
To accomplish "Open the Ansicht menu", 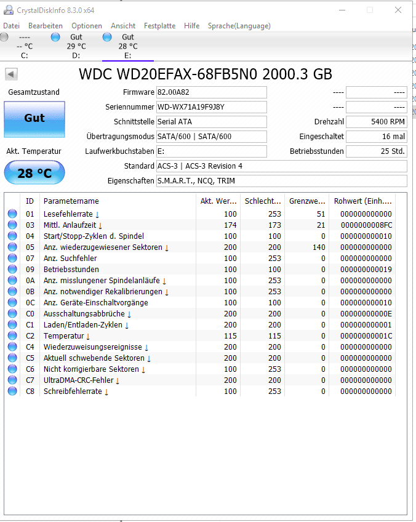I will (x=123, y=26).
